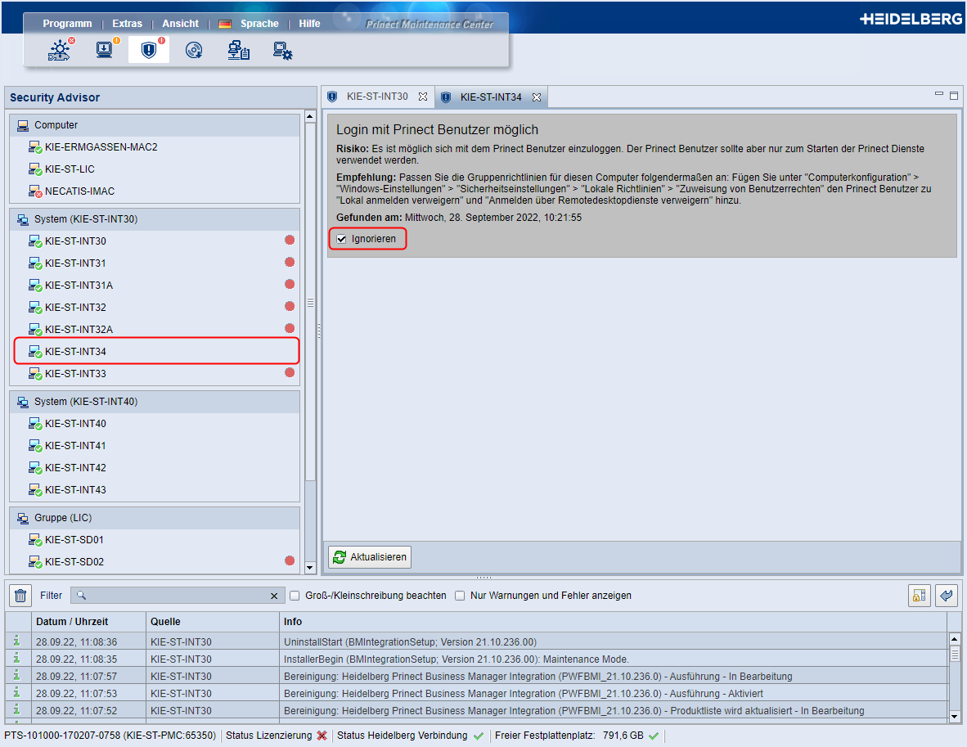Click the German flag language icon
This screenshot has height=747, width=967.
point(224,24)
